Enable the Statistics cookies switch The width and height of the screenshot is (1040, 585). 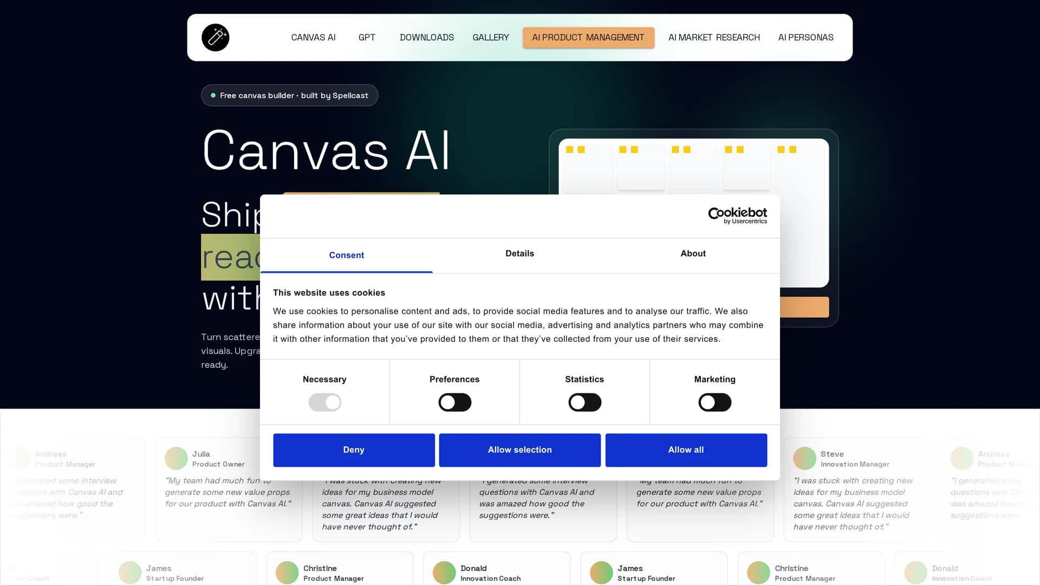(x=584, y=402)
